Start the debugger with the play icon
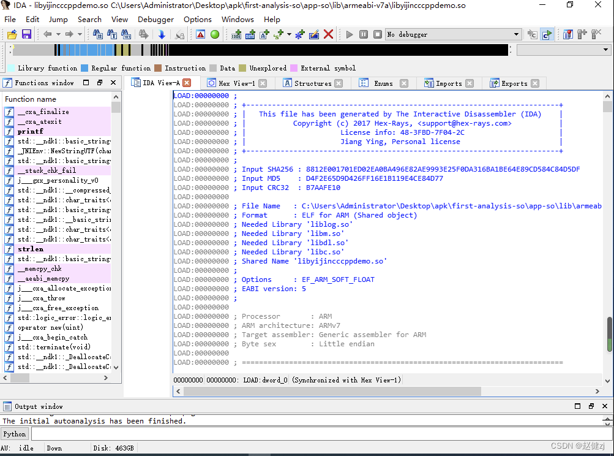 click(349, 34)
